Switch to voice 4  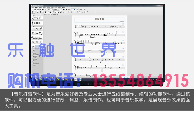point(96,12)
